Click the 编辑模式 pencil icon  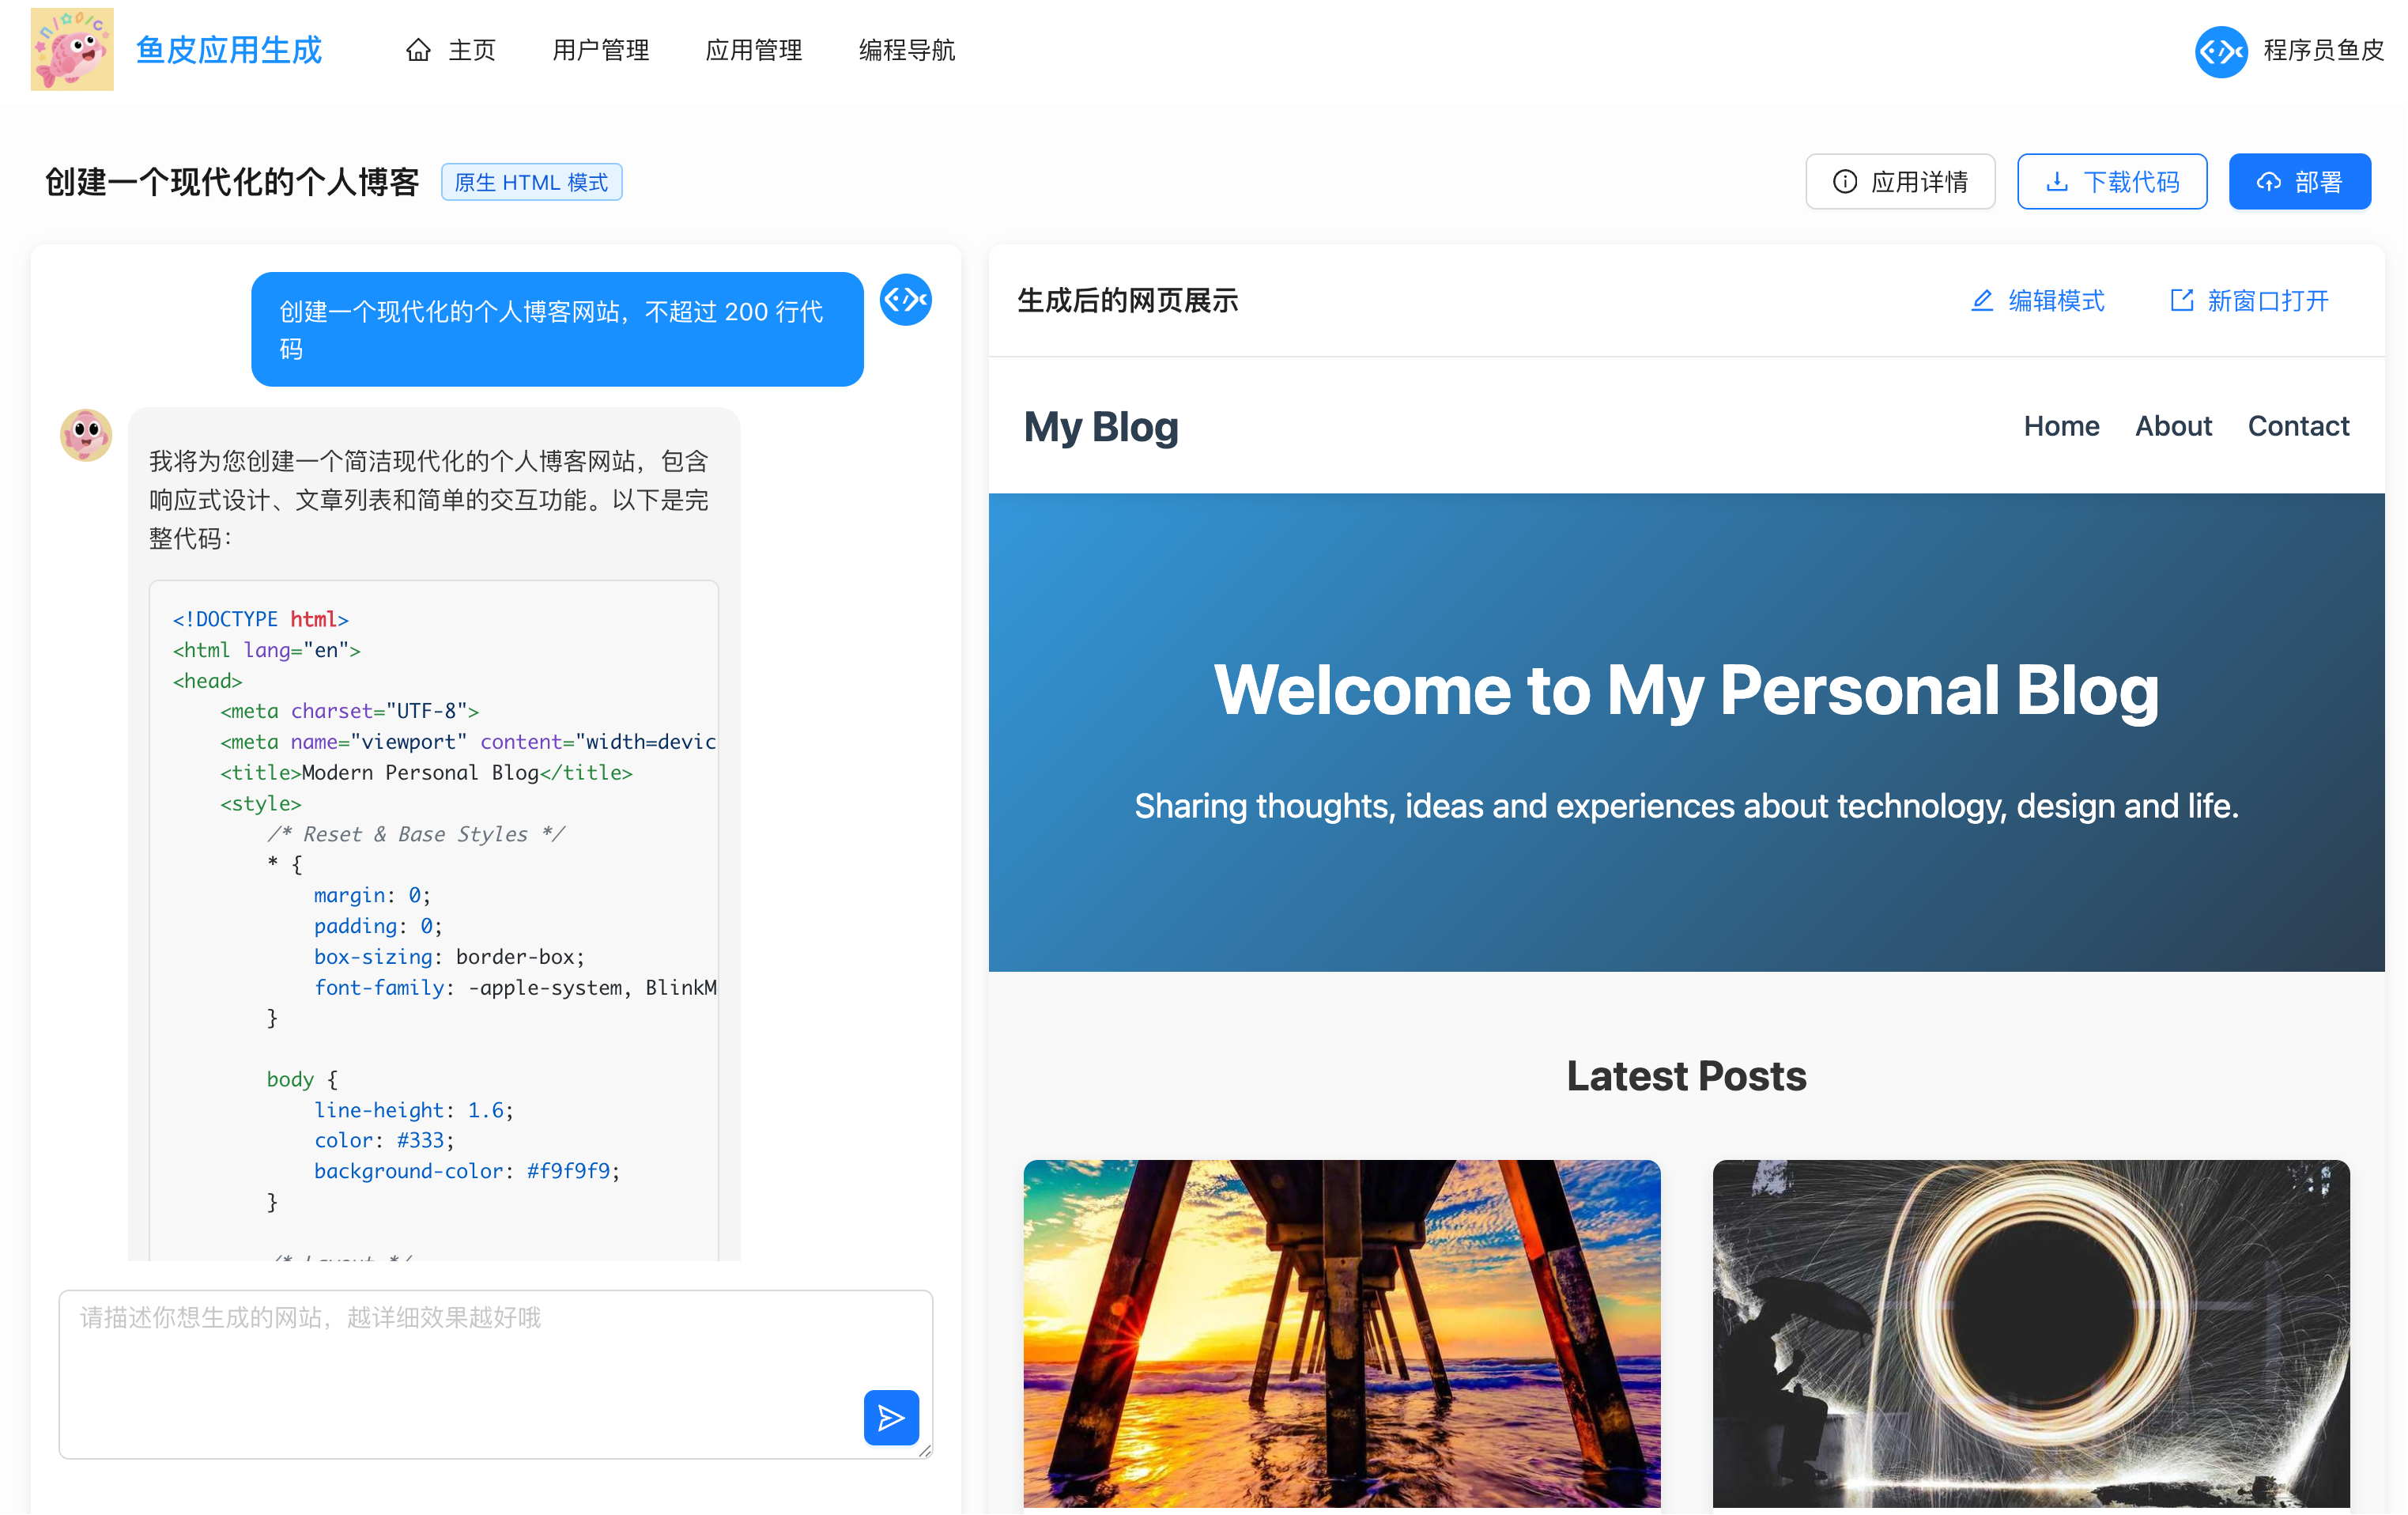(x=1981, y=301)
